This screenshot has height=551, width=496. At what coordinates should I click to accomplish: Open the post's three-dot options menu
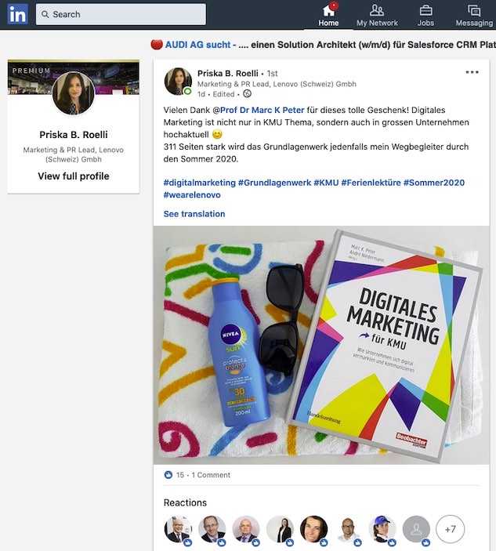click(472, 72)
